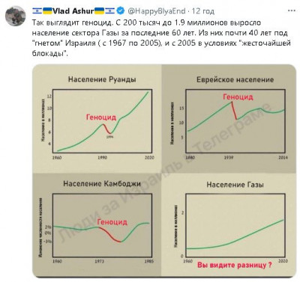Click the tweet text about Gaza population
This screenshot has width=300, height=282.
pos(161,38)
